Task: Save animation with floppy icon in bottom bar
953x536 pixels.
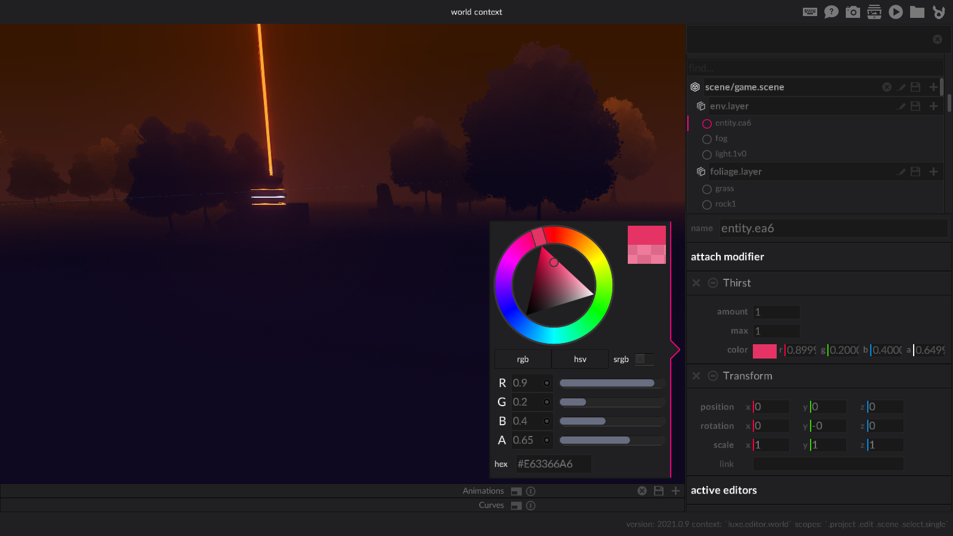Action: click(659, 491)
